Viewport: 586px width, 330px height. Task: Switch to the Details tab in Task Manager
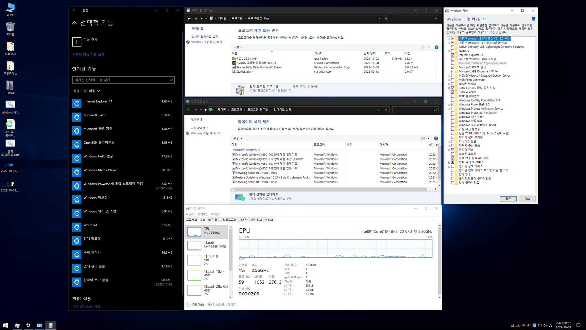click(256, 220)
